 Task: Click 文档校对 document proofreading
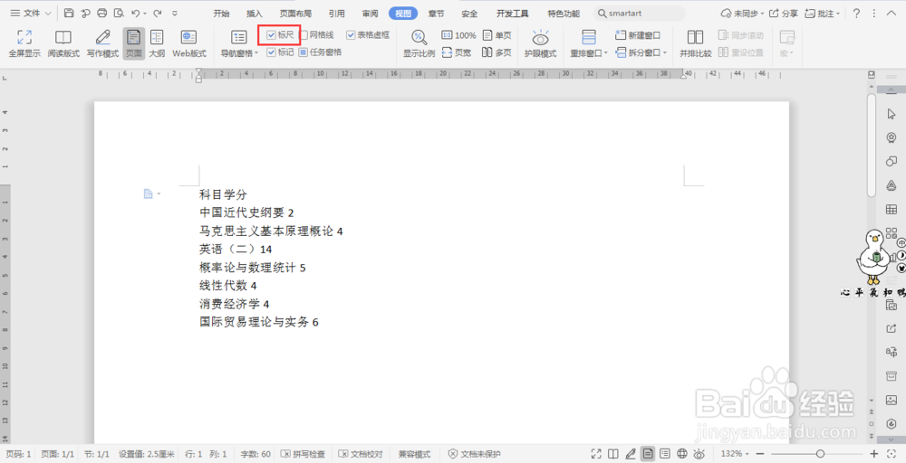pos(361,454)
